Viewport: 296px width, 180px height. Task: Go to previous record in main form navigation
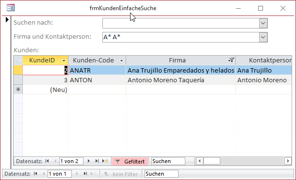[43, 174]
